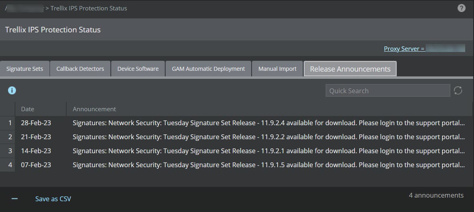Open the 11.9.2.1 signature set announcement

pos(269,151)
